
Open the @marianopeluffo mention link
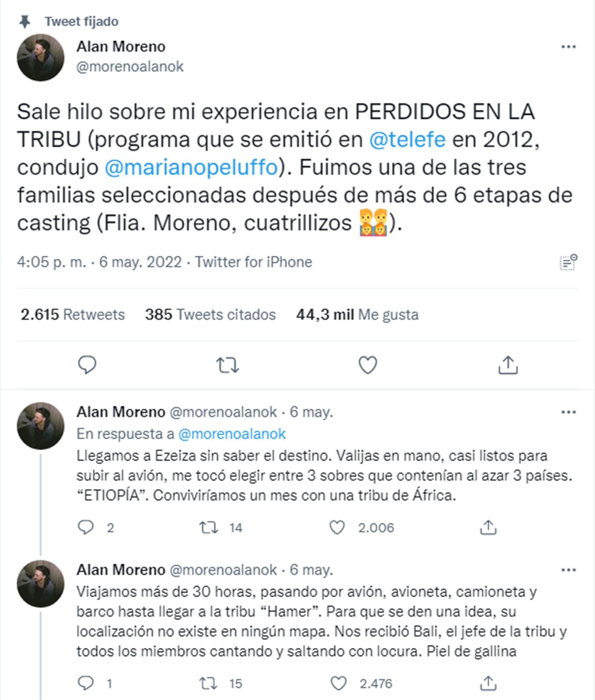[191, 167]
